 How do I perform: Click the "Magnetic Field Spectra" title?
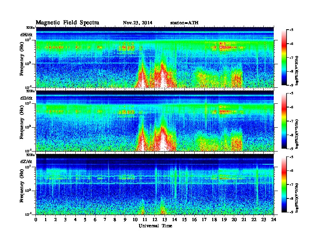68,23
